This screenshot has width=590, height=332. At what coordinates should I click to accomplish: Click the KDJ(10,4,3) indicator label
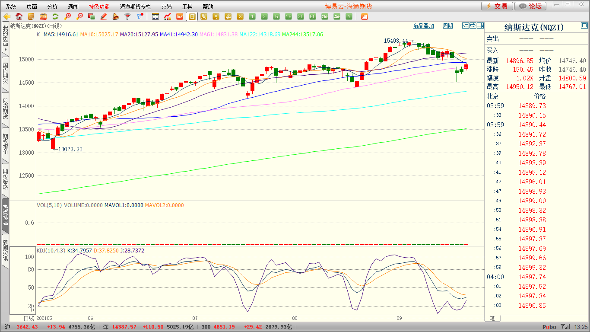coord(51,251)
